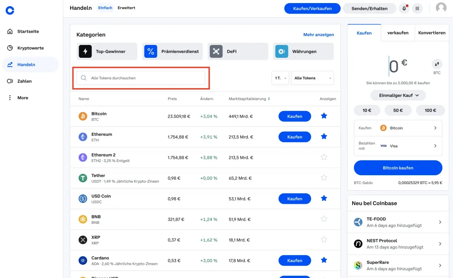Viewport: 453px width, 278px height.
Task: Go to Kryptowerte in sidebar
Action: click(x=30, y=48)
